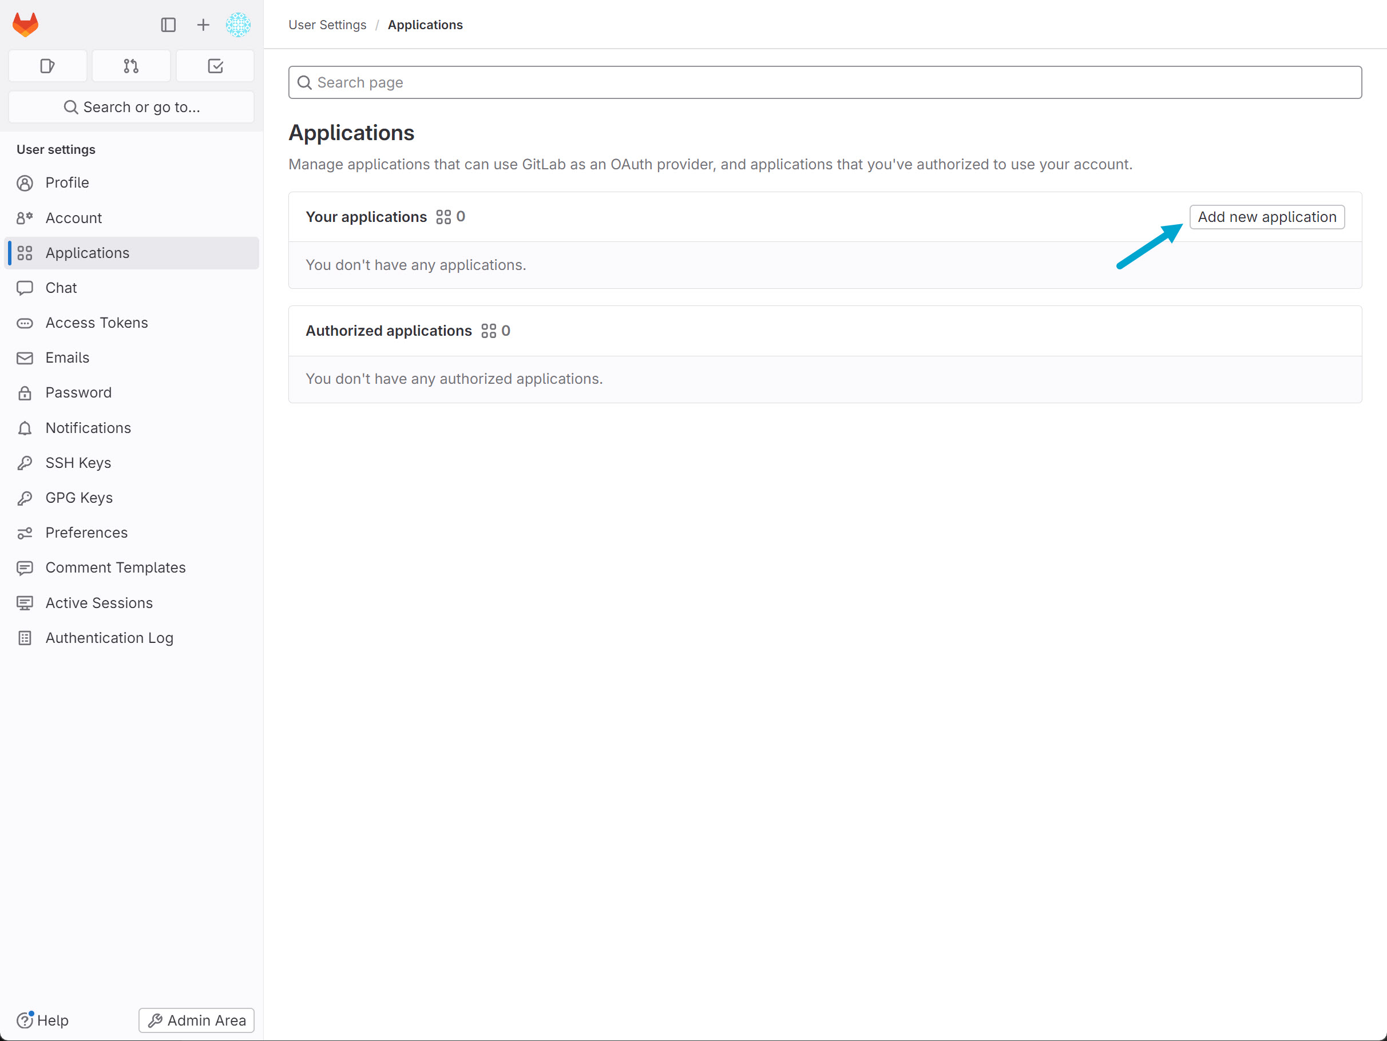Screen dimensions: 1387x1041
Task: Click the Notifications bell item
Action: pyautogui.click(x=88, y=427)
